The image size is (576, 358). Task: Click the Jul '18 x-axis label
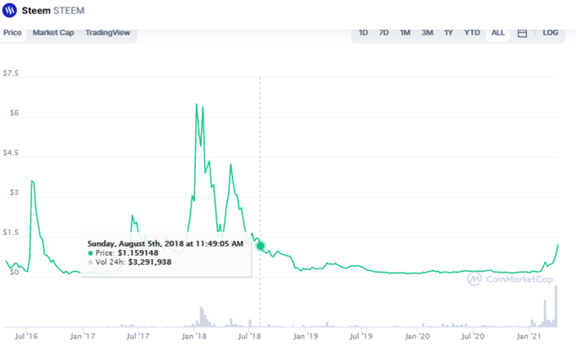click(249, 336)
